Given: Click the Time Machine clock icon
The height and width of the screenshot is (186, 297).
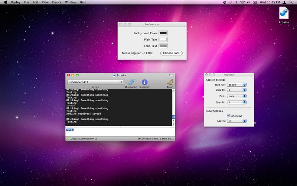Looking at the screenshot, I should [230, 2].
